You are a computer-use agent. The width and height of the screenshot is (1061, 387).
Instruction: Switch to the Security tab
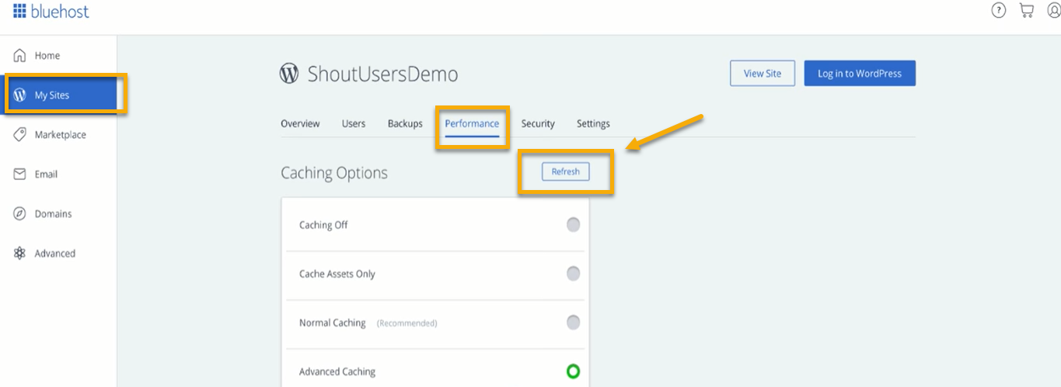[538, 123]
